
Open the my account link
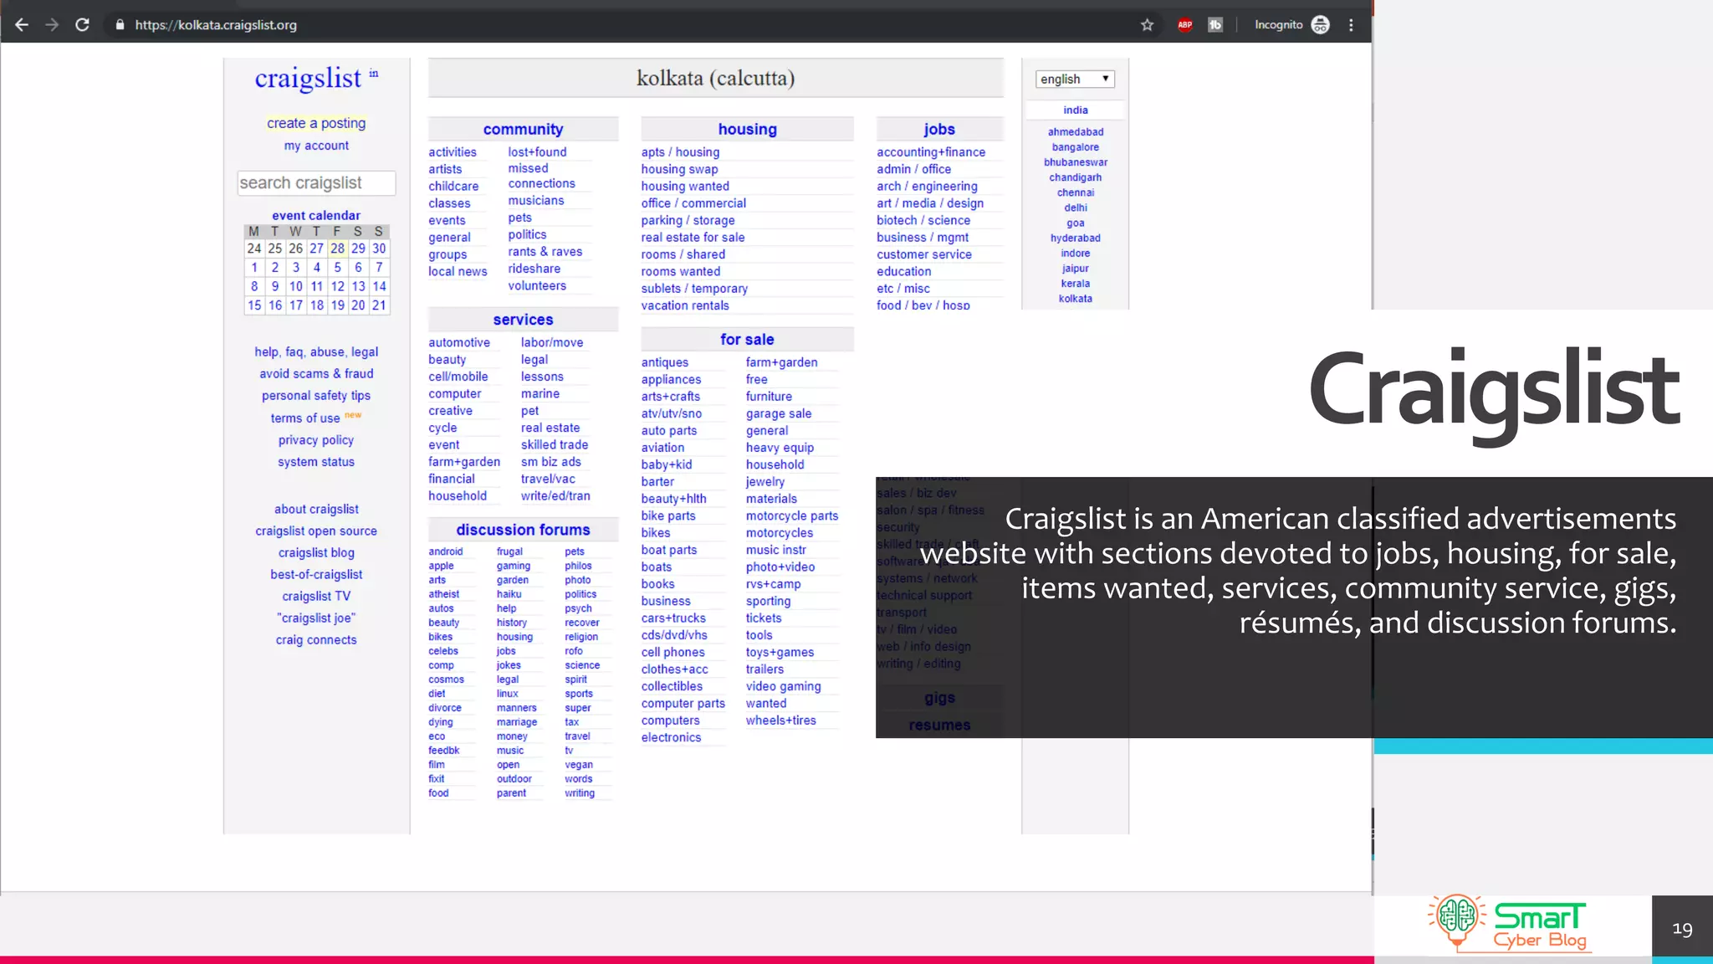316,146
